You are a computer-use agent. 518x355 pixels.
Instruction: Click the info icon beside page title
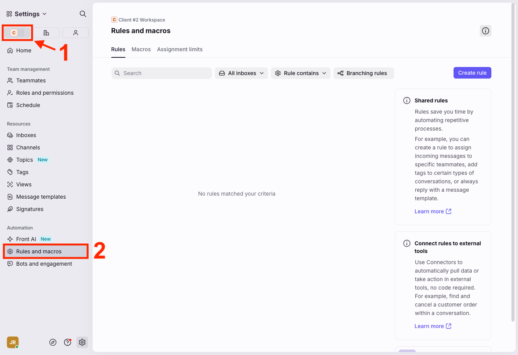click(485, 31)
